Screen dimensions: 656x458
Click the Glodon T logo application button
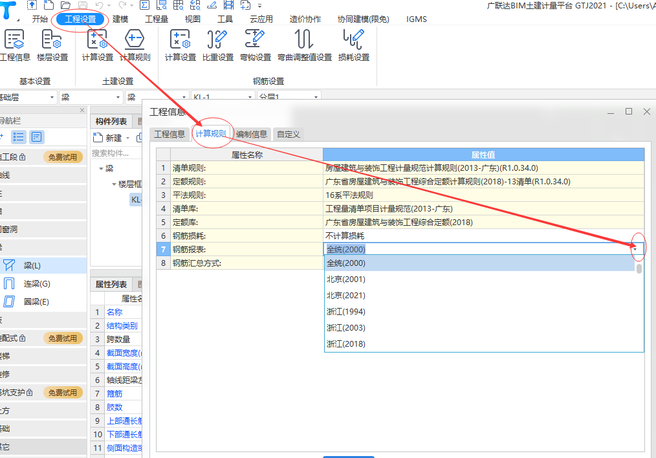(x=8, y=10)
